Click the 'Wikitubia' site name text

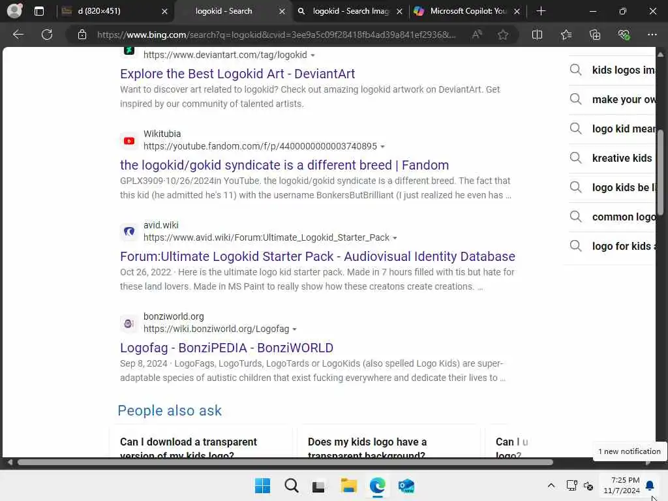click(162, 134)
